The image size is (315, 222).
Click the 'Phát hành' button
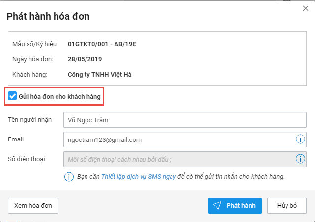tap(235, 206)
